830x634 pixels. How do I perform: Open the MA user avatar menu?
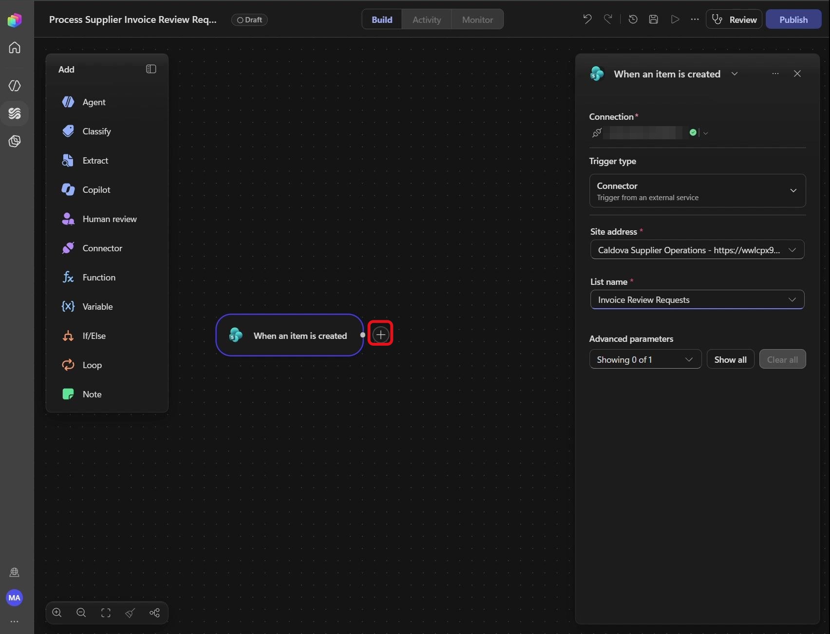[x=15, y=597]
